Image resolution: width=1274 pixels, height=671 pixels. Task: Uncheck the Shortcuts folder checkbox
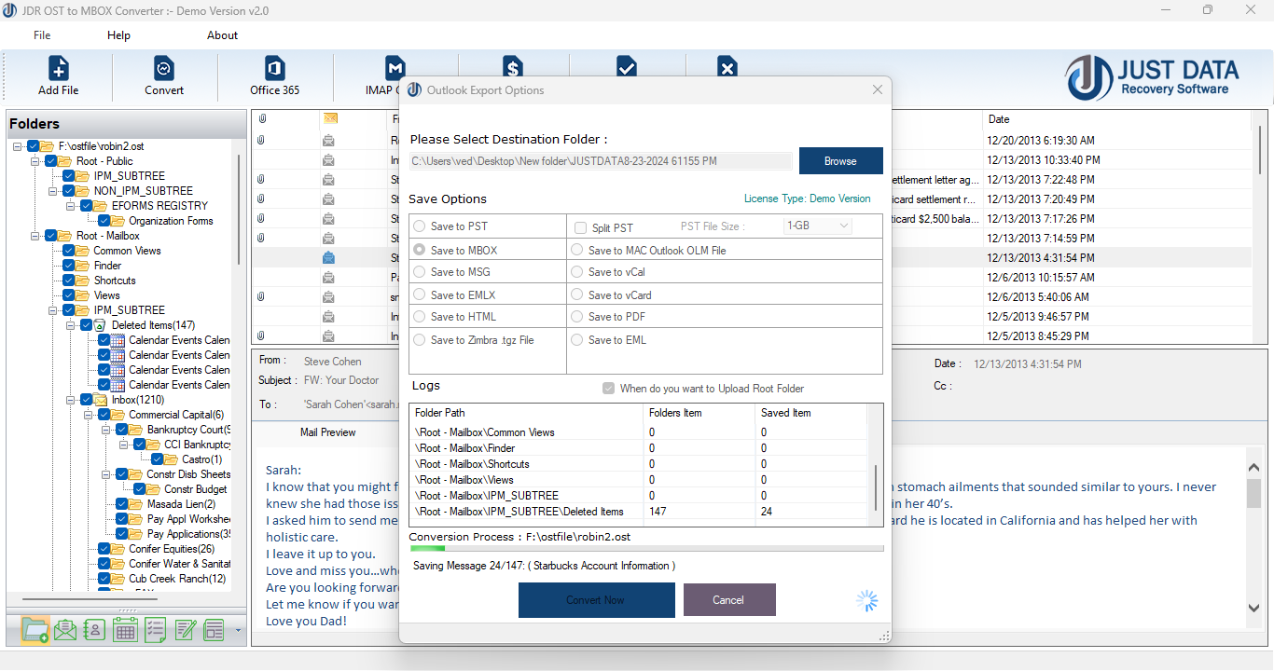pos(69,281)
